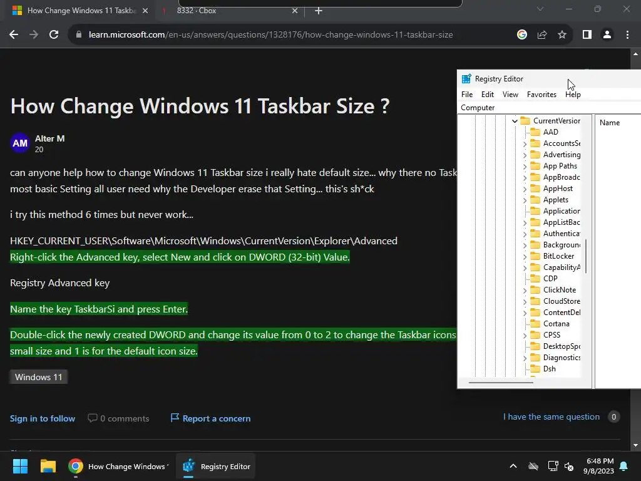This screenshot has height=481, width=641.
Task: Expand the Advertising key
Action: (525, 155)
